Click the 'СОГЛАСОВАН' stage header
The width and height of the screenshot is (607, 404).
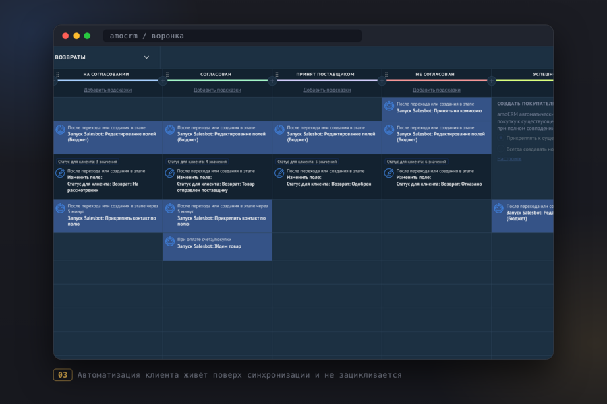coord(216,74)
